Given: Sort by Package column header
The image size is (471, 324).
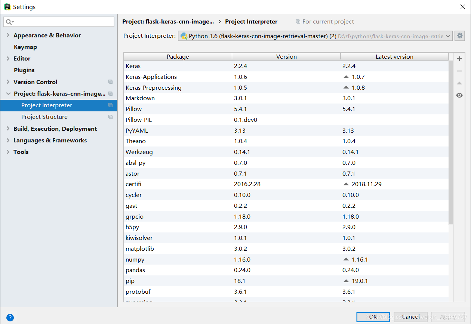Looking at the screenshot, I should 178,56.
